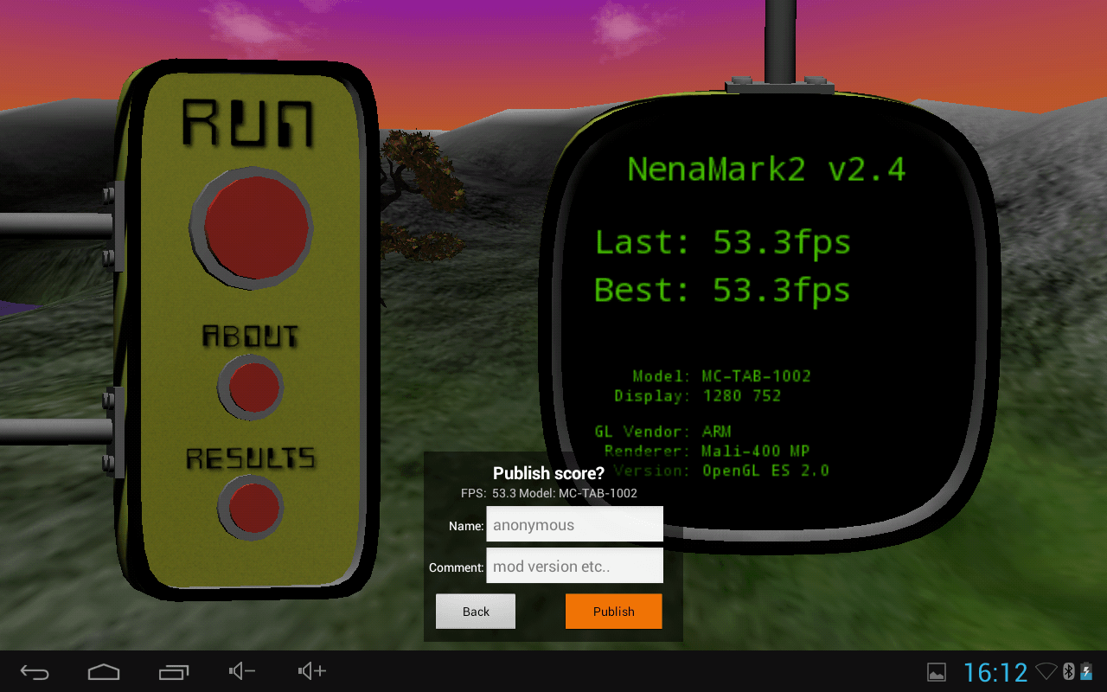Click the Last: 53.3fps score
The width and height of the screenshot is (1107, 692).
723,243
